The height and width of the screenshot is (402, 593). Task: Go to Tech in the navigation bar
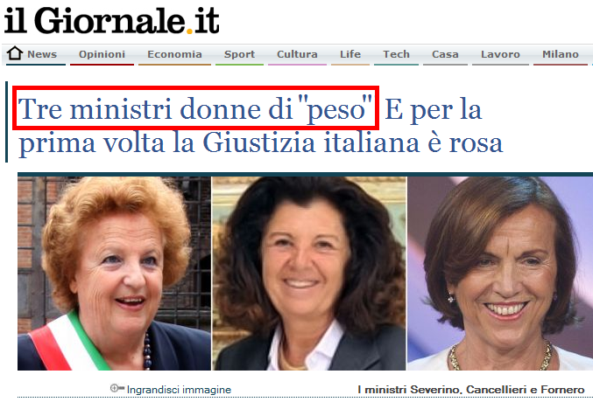pos(396,54)
